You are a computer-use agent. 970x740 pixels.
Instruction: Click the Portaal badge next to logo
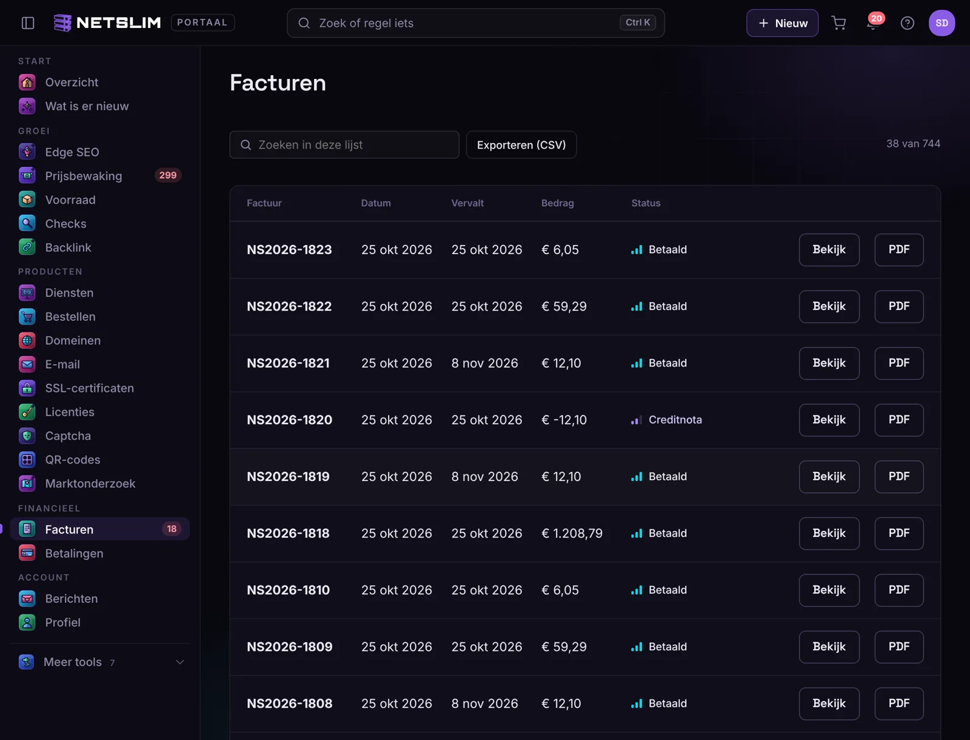tap(202, 22)
